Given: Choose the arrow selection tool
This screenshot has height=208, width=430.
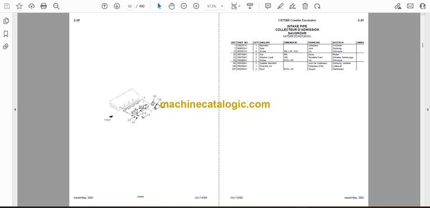Looking at the screenshot, I should [159, 6].
